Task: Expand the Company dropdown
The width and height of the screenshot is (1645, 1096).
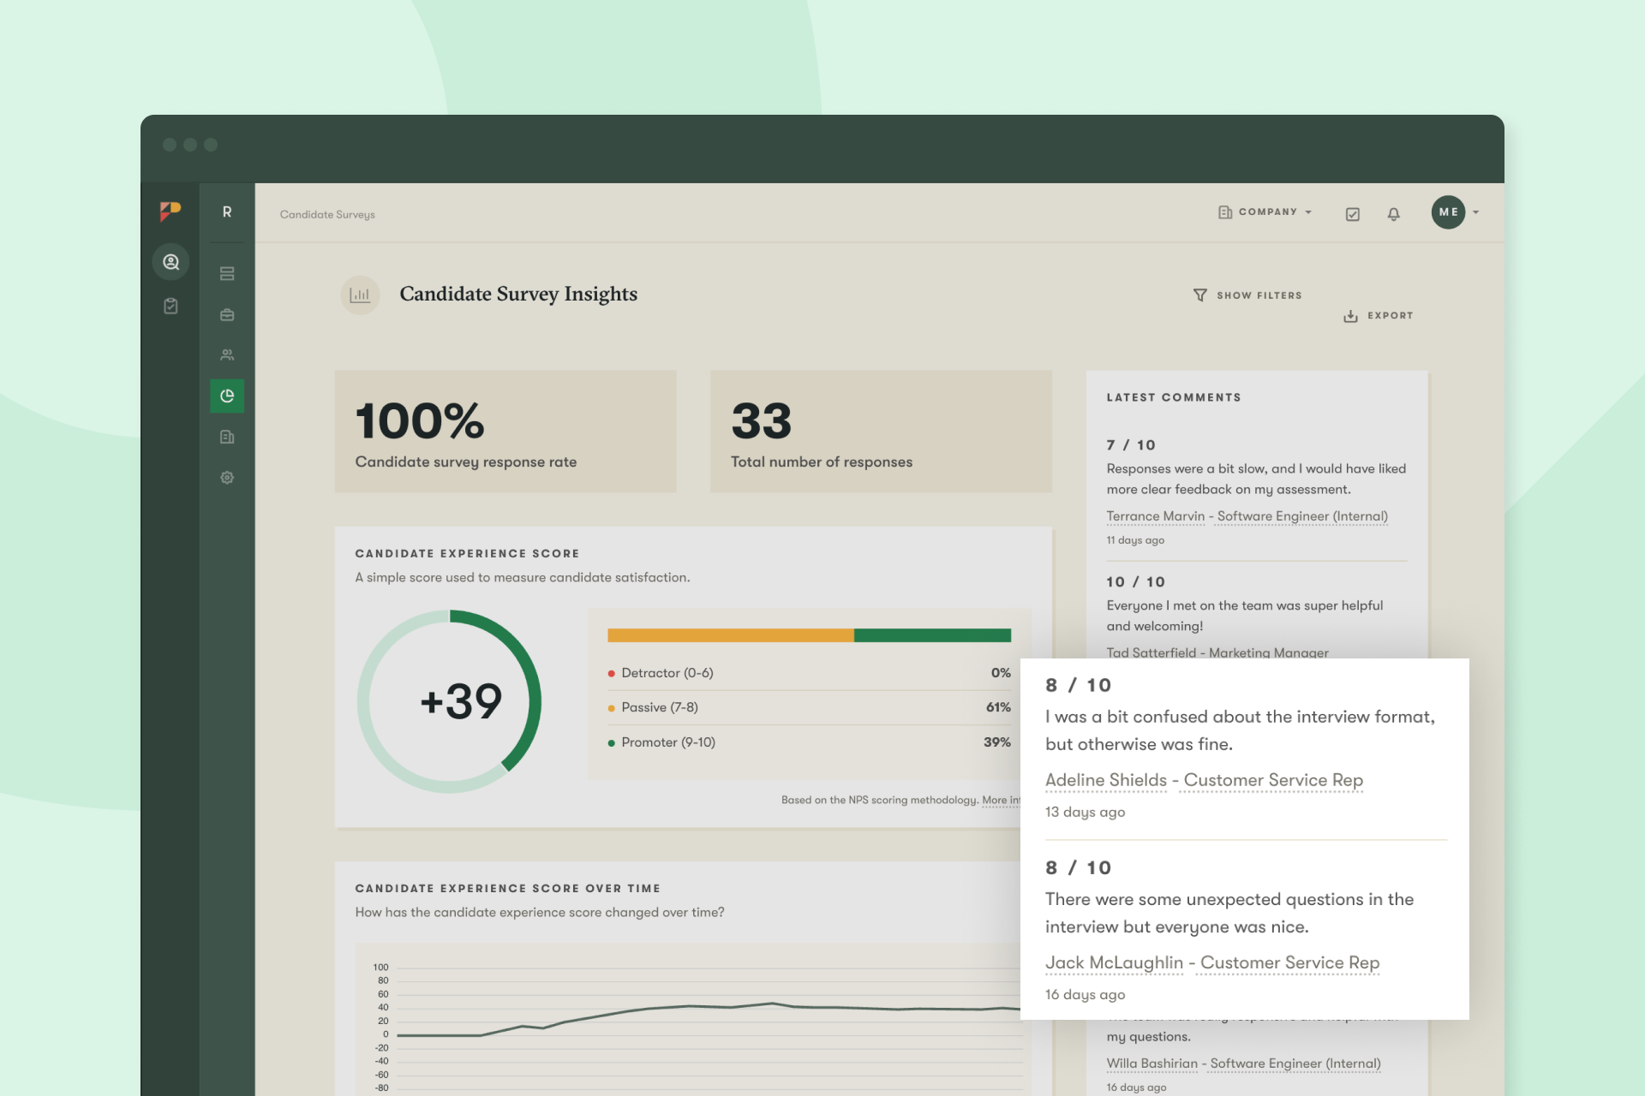Action: click(x=1265, y=212)
